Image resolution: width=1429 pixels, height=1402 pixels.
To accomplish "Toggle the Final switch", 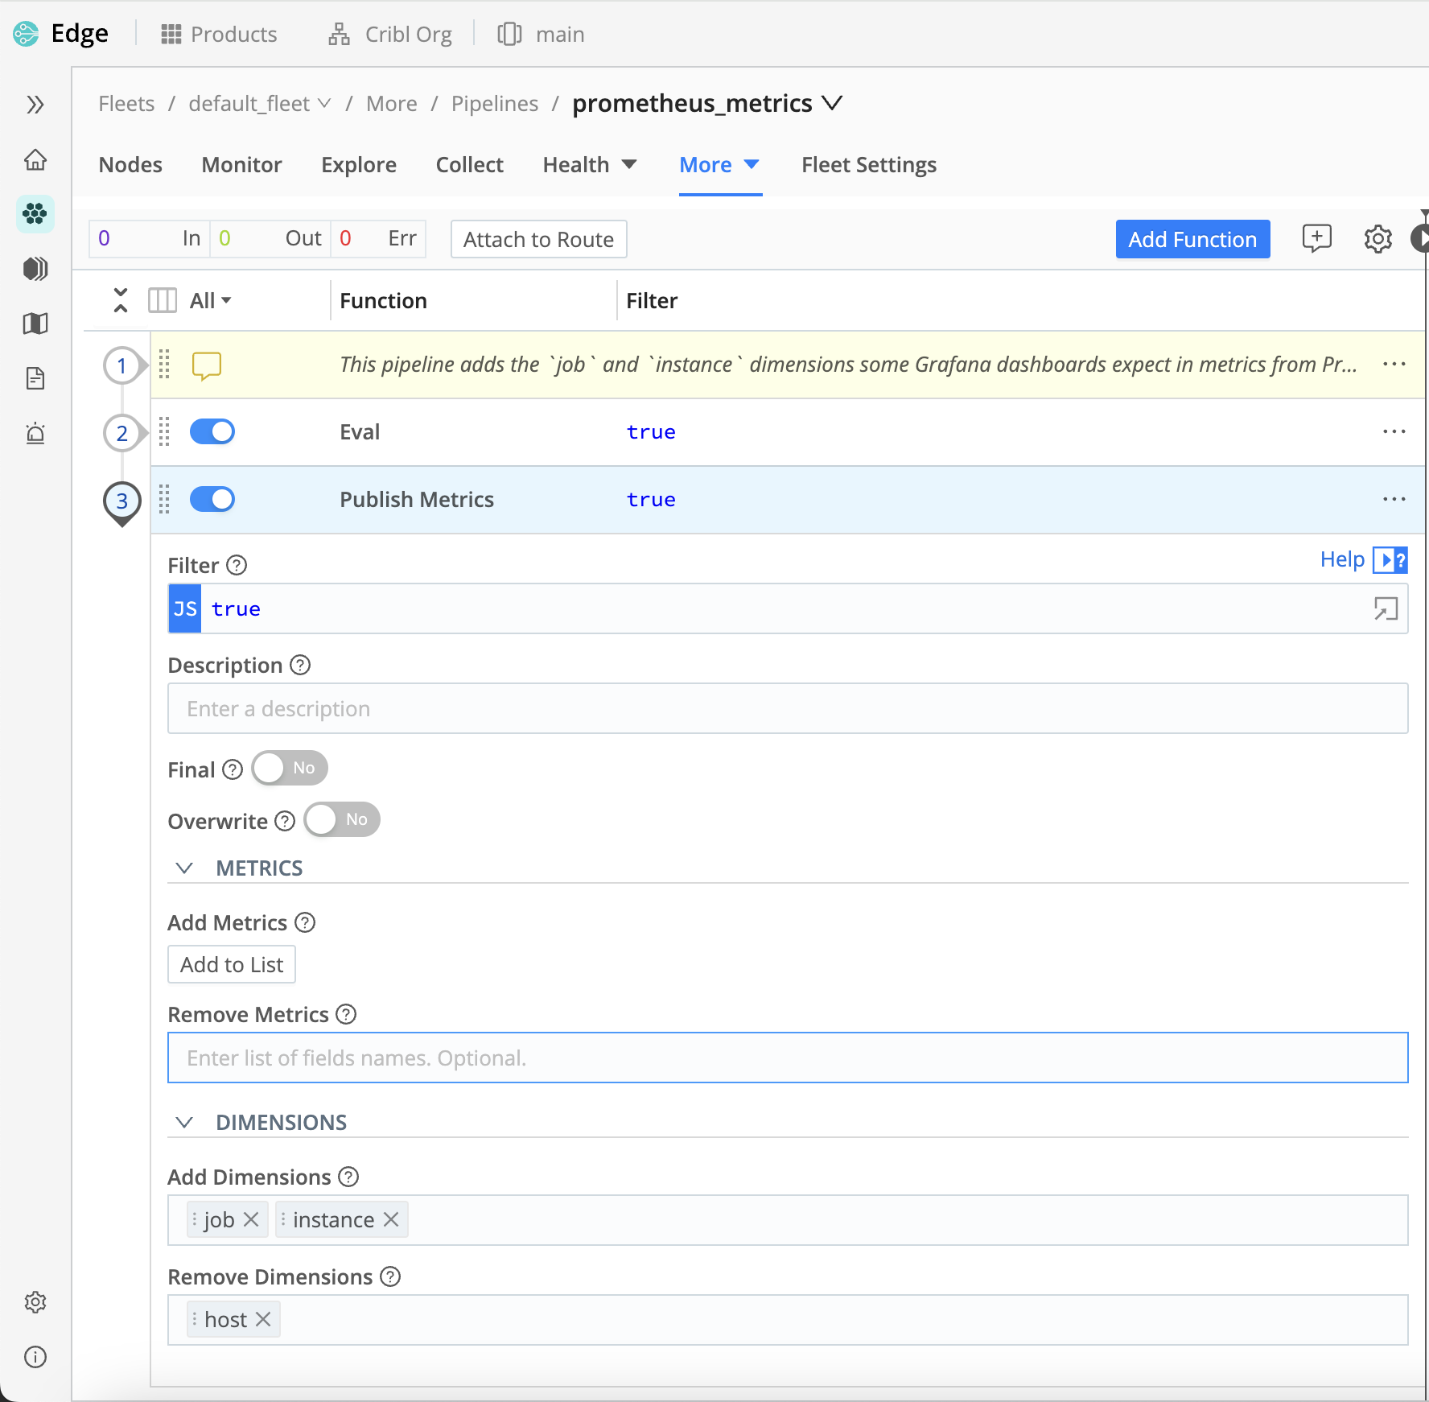I will (x=289, y=769).
